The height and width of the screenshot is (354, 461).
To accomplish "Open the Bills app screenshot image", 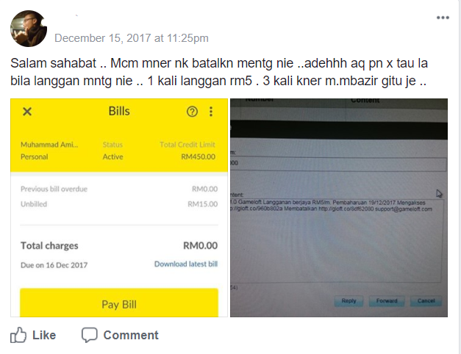I will pyautogui.click(x=119, y=208).
